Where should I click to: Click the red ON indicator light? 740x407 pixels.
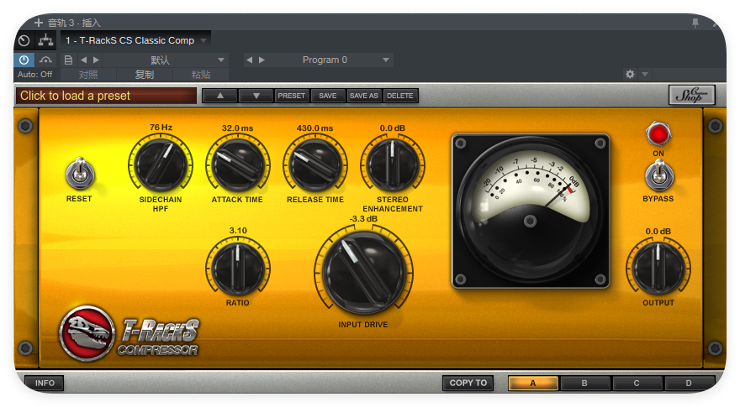coord(658,134)
